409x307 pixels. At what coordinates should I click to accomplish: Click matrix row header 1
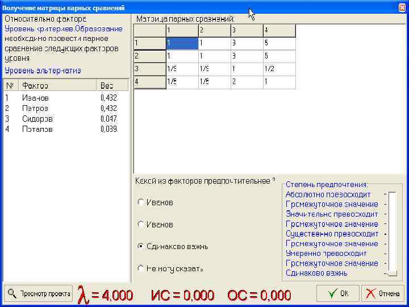pos(150,43)
